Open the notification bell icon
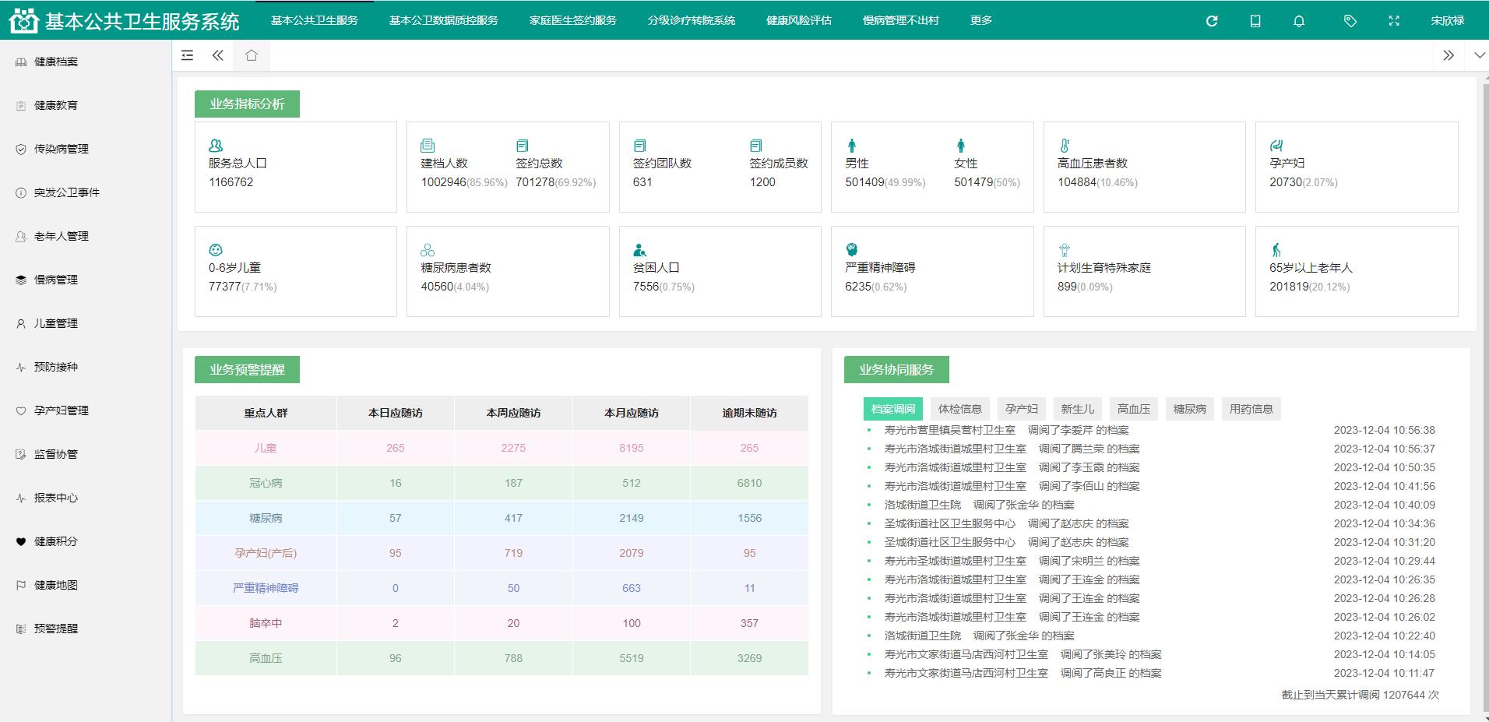Image resolution: width=1489 pixels, height=722 pixels. tap(1298, 21)
